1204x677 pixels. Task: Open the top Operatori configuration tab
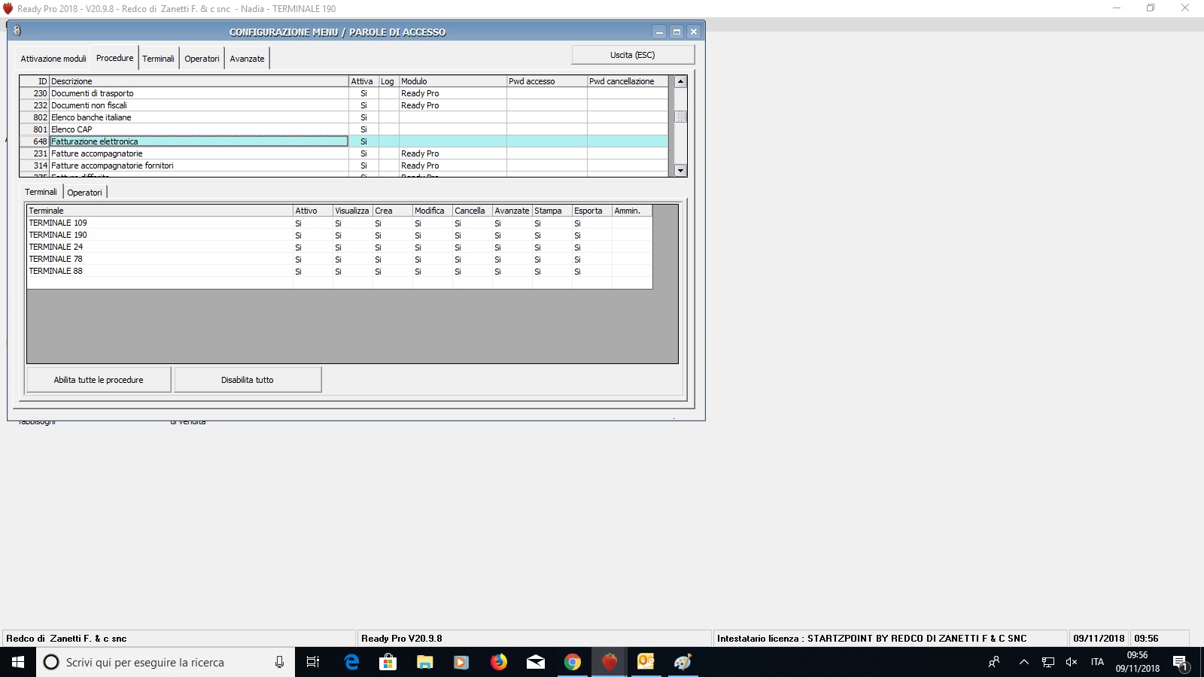pos(202,59)
